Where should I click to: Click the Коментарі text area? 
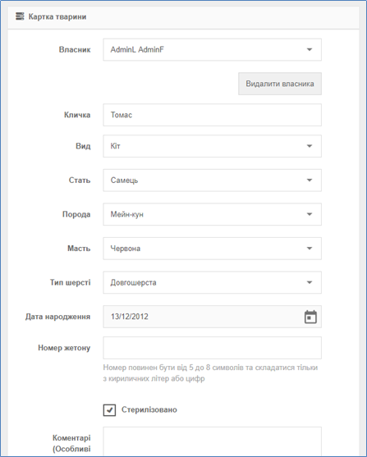[212, 441]
